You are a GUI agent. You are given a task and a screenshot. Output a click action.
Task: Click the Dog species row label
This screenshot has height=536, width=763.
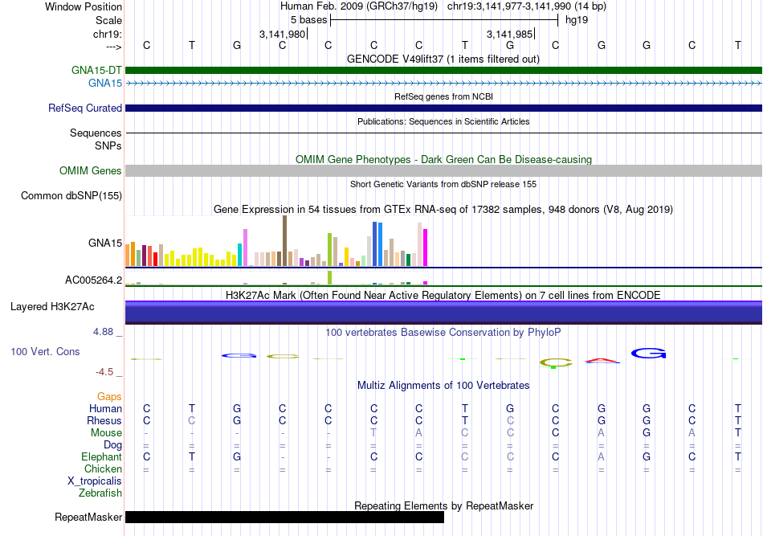pyautogui.click(x=112, y=445)
